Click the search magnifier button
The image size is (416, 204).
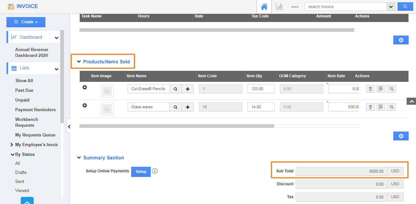(x=405, y=7)
